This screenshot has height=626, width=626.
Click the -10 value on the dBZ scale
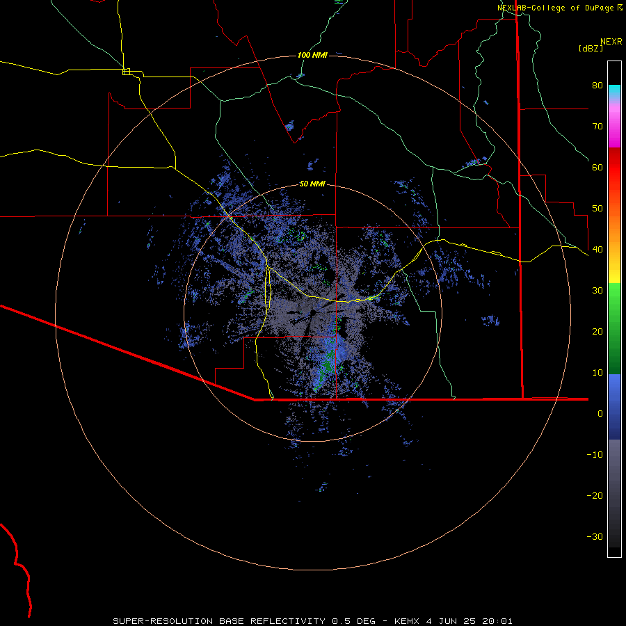pos(595,455)
